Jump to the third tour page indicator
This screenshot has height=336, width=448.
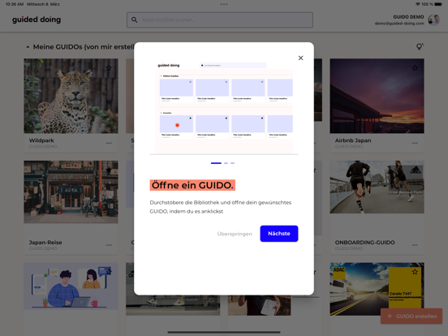[233, 163]
